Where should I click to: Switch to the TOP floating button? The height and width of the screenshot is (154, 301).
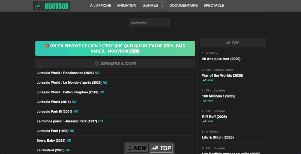click(x=161, y=148)
